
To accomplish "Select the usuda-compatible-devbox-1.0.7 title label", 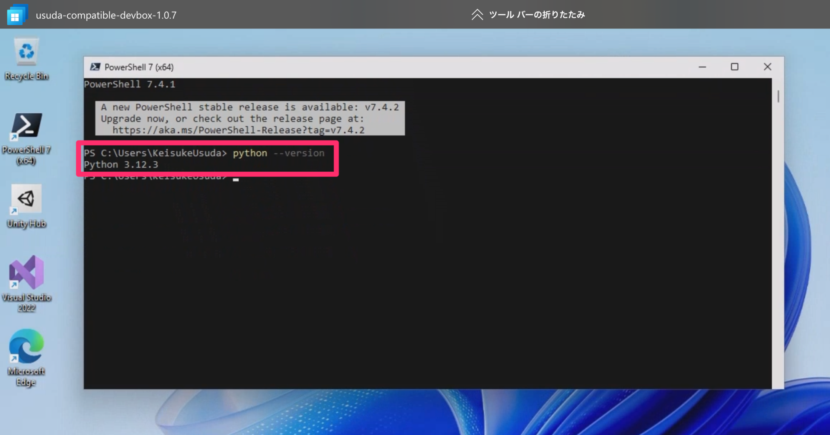I will (106, 14).
